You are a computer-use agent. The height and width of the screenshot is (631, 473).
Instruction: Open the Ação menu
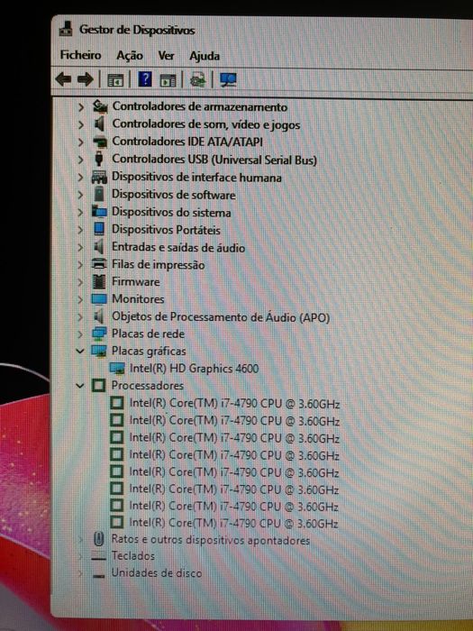point(130,56)
